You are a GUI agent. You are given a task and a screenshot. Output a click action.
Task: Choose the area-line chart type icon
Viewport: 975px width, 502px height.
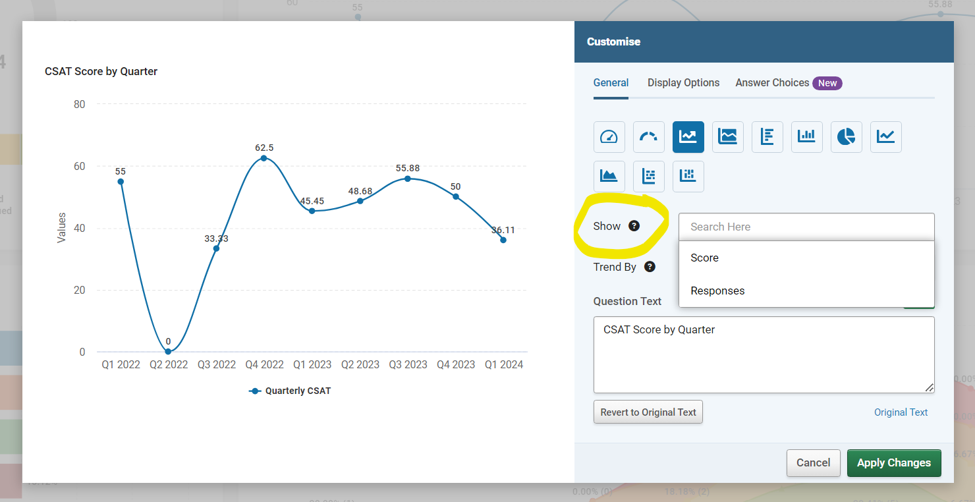tap(727, 136)
